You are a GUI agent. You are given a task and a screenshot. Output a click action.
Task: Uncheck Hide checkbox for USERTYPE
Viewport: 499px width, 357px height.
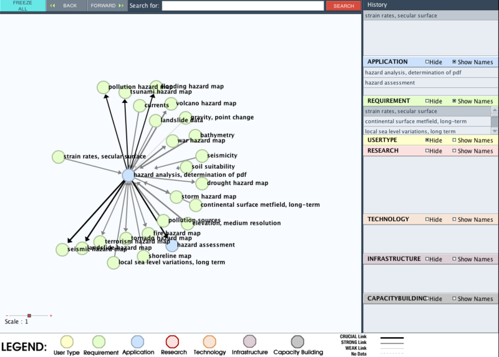[427, 140]
